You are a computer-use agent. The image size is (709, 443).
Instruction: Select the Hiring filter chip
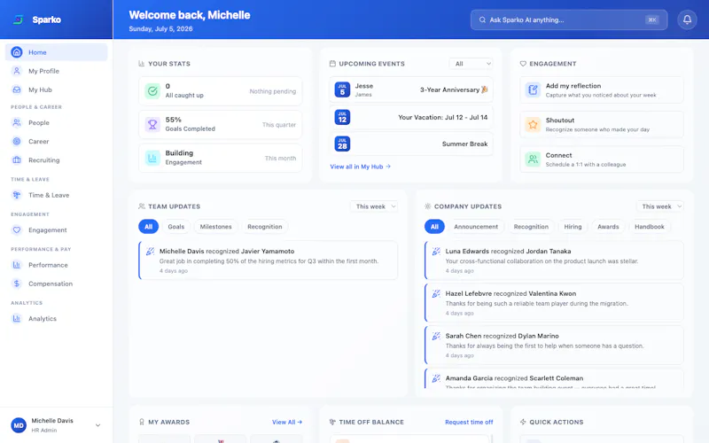point(573,227)
